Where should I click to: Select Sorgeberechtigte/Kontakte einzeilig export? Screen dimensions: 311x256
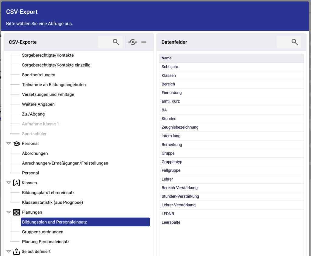(56, 65)
